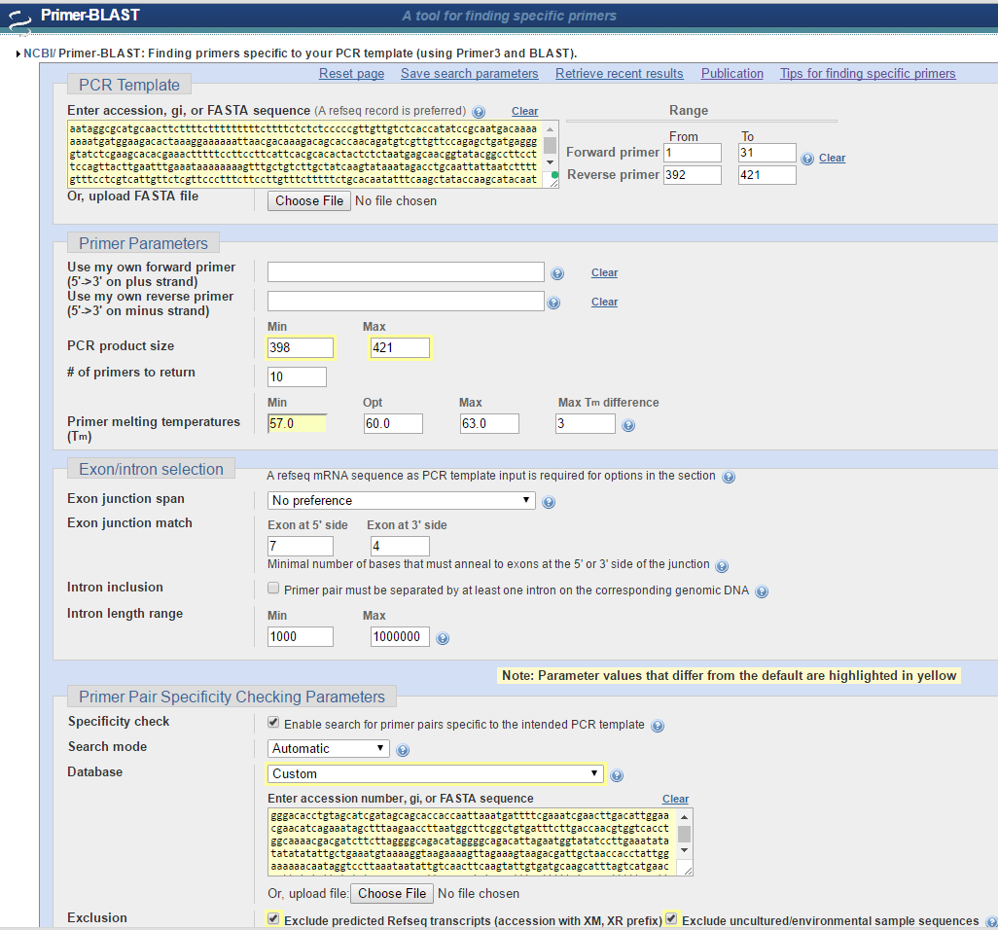Show help for Intron inclusion option
This screenshot has height=930, width=998.
point(762,591)
